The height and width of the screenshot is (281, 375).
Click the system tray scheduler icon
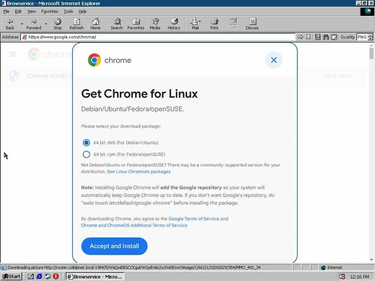pos(342,277)
